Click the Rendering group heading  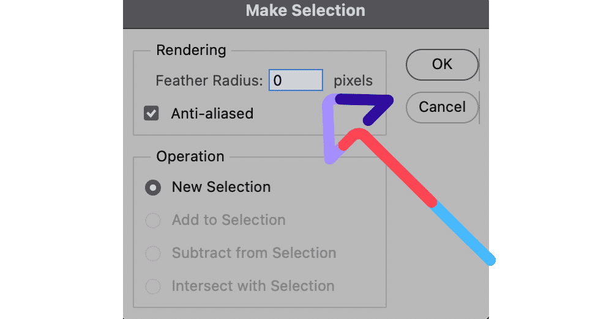click(x=191, y=50)
